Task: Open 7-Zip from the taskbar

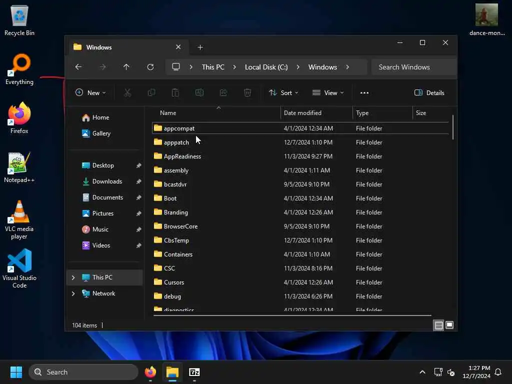Action: coord(194,372)
